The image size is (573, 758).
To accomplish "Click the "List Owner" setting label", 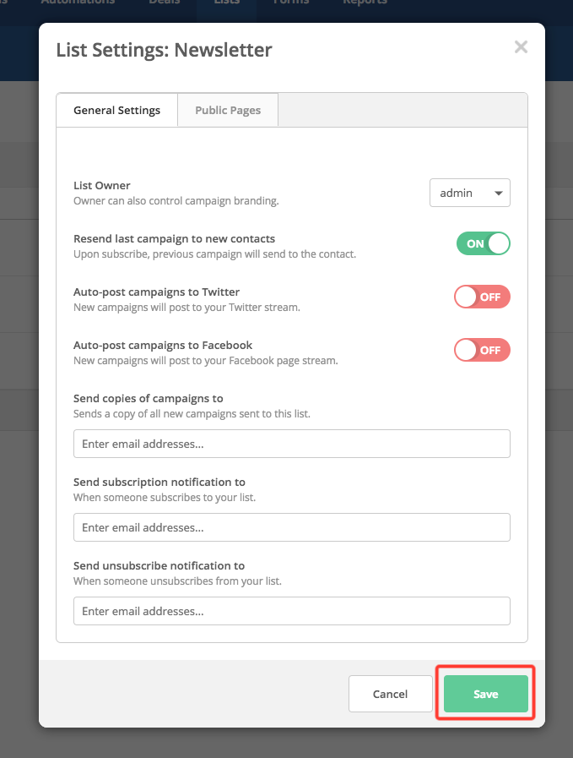I will point(102,185).
